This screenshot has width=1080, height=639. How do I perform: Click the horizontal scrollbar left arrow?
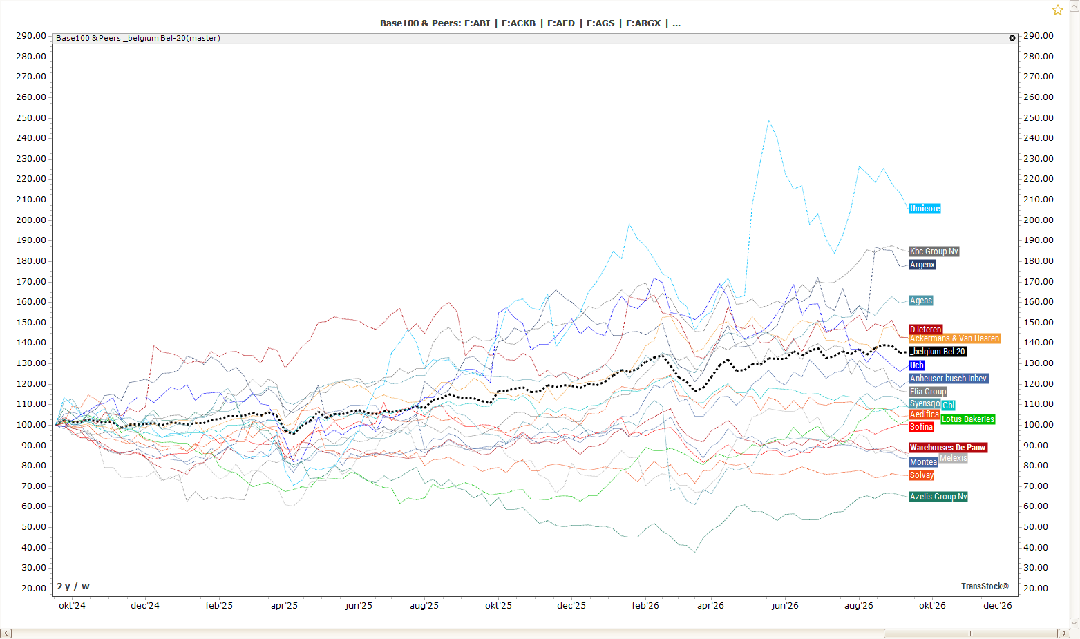click(6, 633)
